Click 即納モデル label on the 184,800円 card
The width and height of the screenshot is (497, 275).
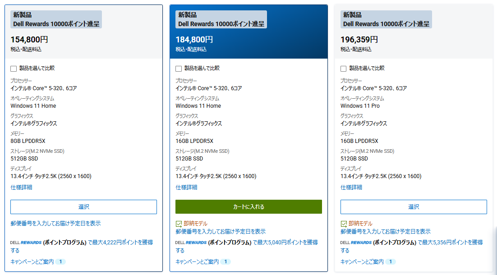coord(196,224)
